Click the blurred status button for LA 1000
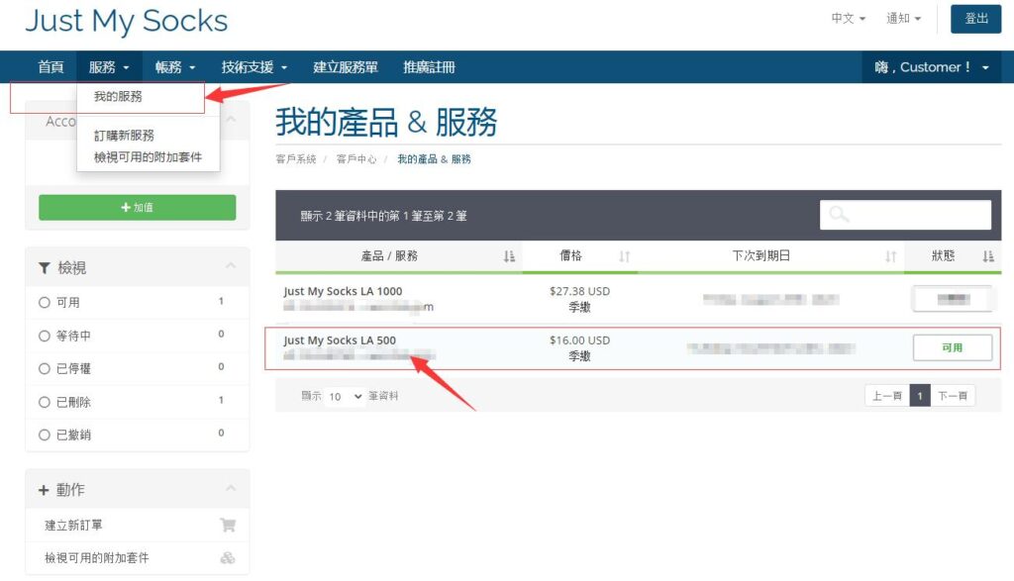The image size is (1014, 581). pos(953,299)
